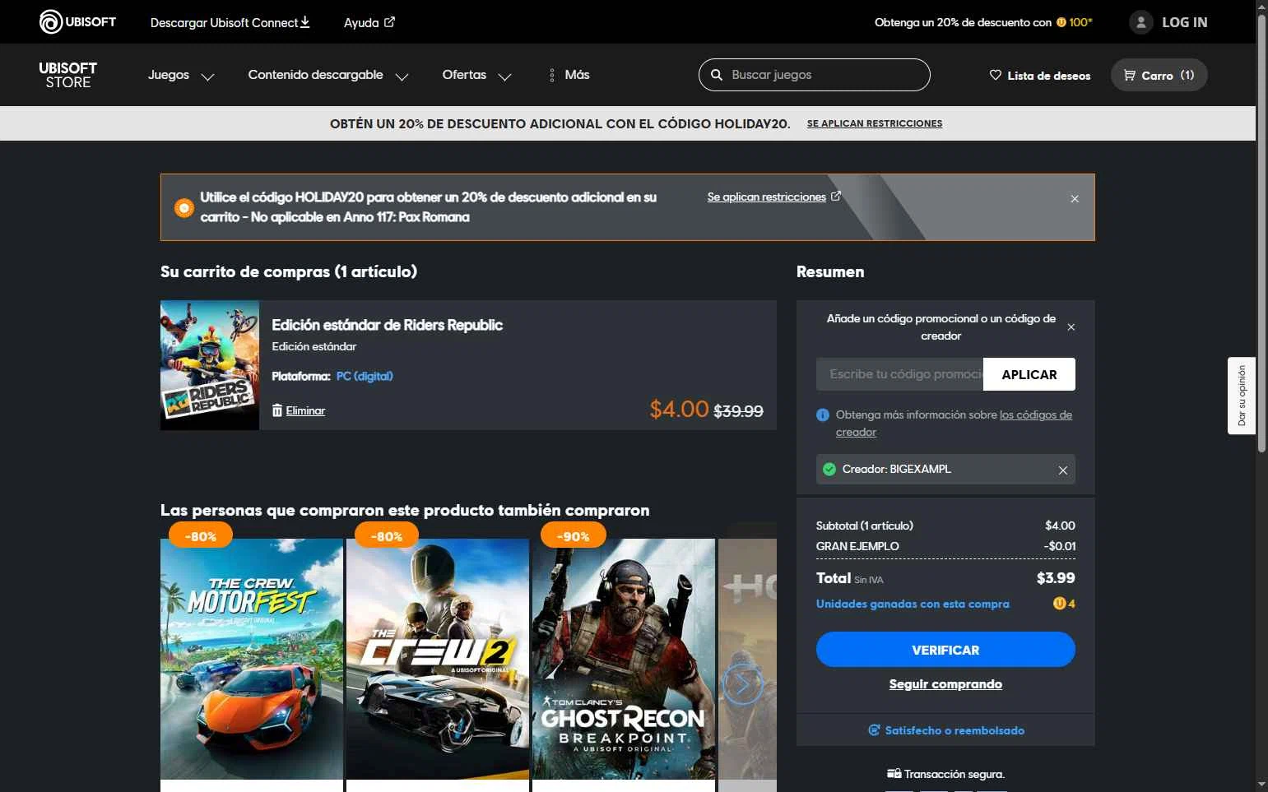Click the green checkmark beside Creador: BIGEXAMPL
The height and width of the screenshot is (792, 1268).
tap(829, 469)
